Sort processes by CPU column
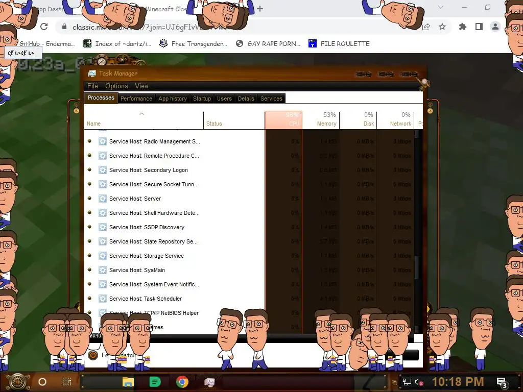The height and width of the screenshot is (392, 523). [283, 120]
